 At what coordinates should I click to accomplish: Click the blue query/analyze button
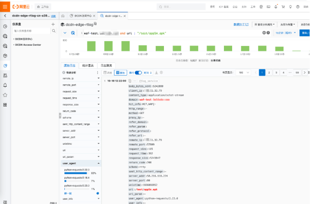(305, 32)
